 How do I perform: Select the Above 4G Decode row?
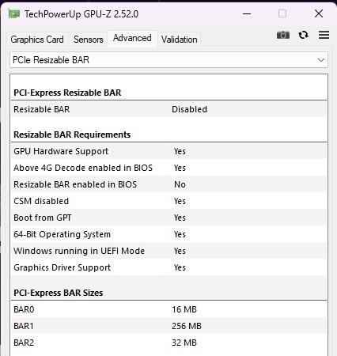pyautogui.click(x=168, y=168)
